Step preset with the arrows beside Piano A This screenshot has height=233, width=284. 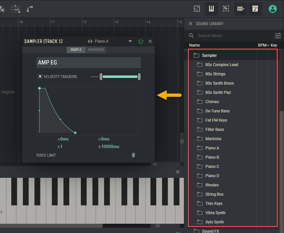[x=90, y=41]
